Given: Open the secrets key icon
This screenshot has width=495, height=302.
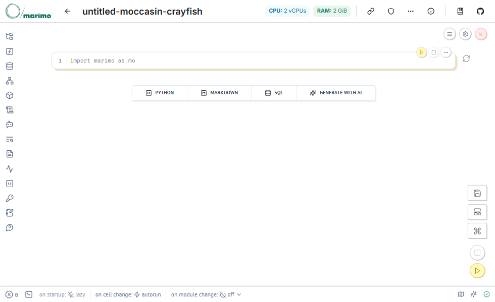Looking at the screenshot, I should click(10, 198).
